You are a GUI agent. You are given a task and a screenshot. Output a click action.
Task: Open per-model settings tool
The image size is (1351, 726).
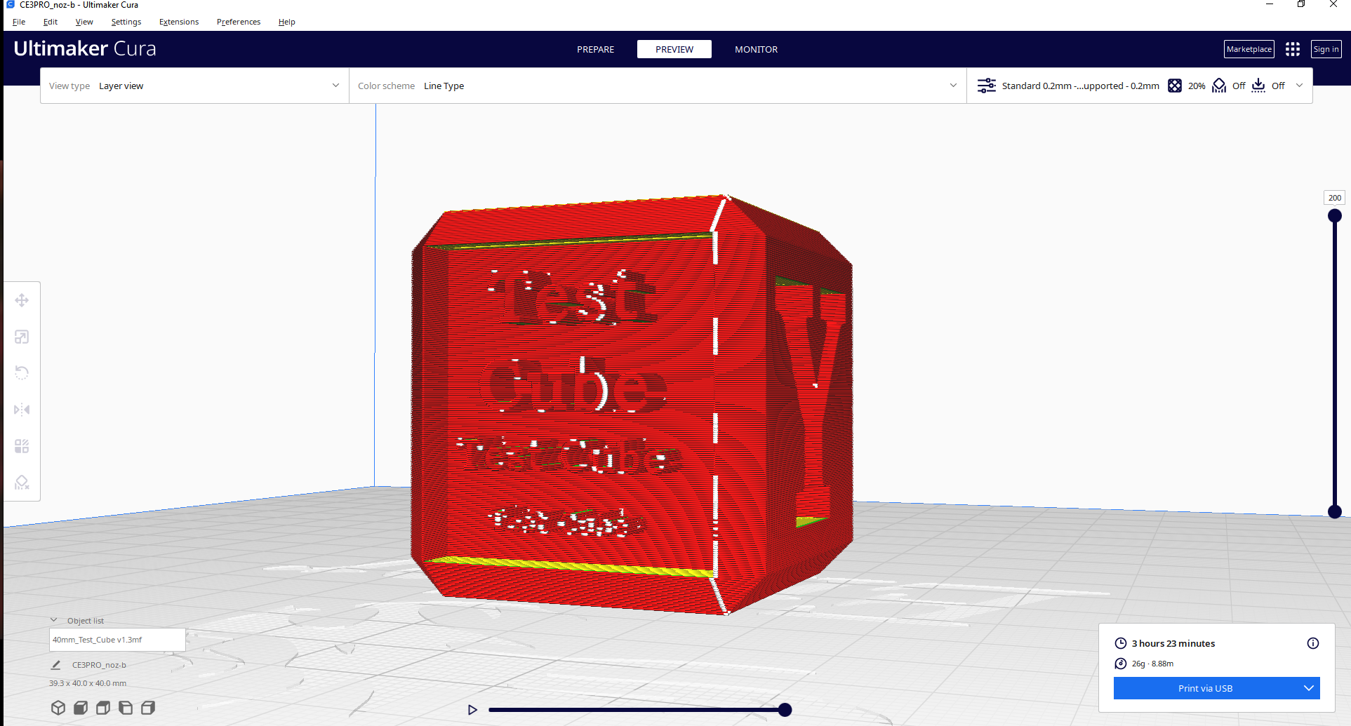tap(22, 445)
